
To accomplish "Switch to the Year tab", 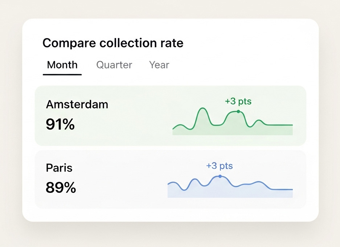I will point(159,65).
